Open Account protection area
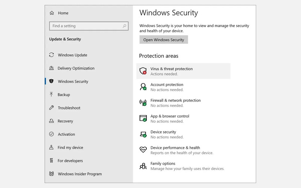The width and height of the screenshot is (301, 188). pos(183,87)
